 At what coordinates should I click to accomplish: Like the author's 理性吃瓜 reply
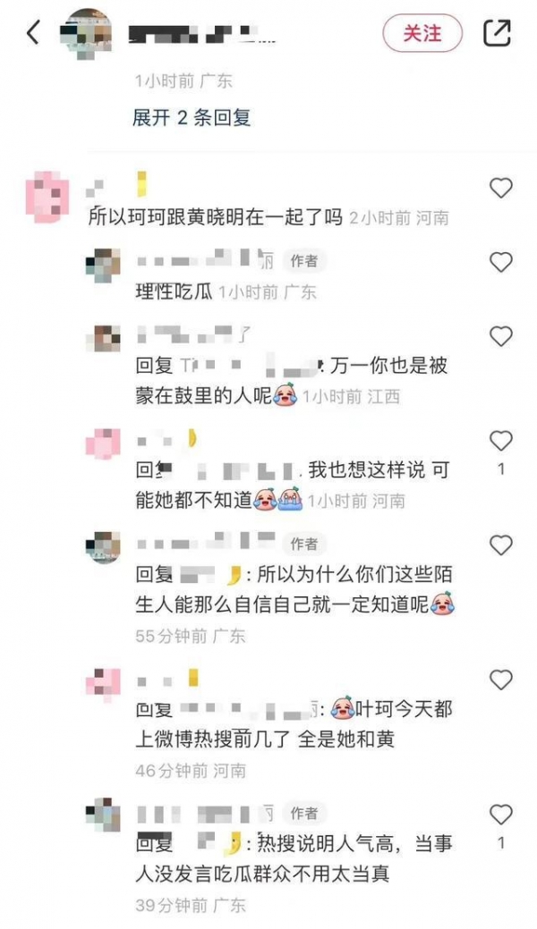501,262
